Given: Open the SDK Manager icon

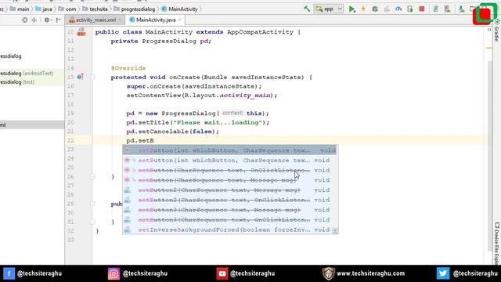Looking at the screenshot, I should [x=461, y=9].
